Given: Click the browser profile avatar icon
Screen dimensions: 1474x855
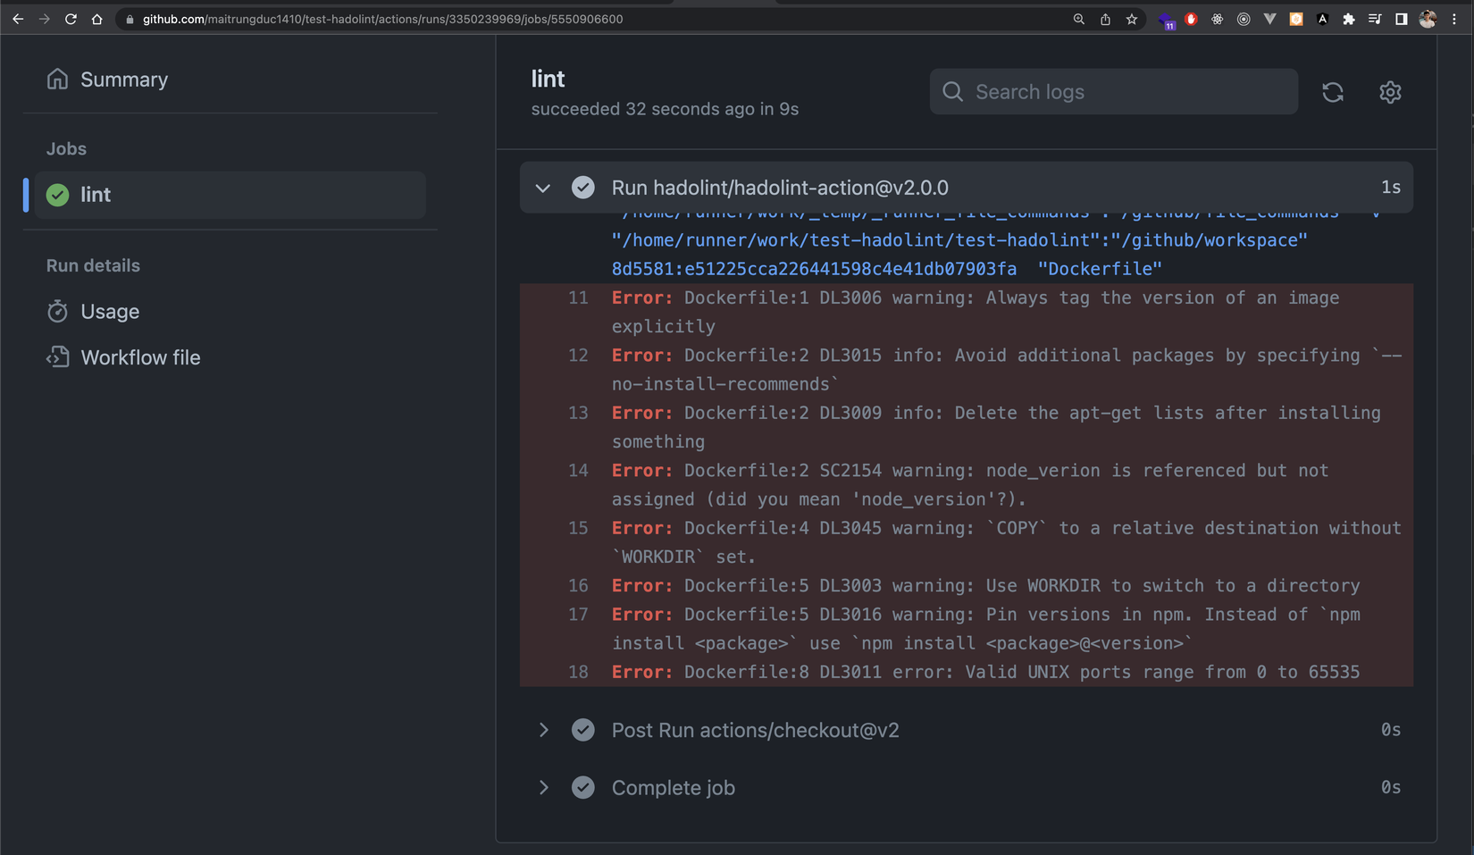Looking at the screenshot, I should point(1427,18).
